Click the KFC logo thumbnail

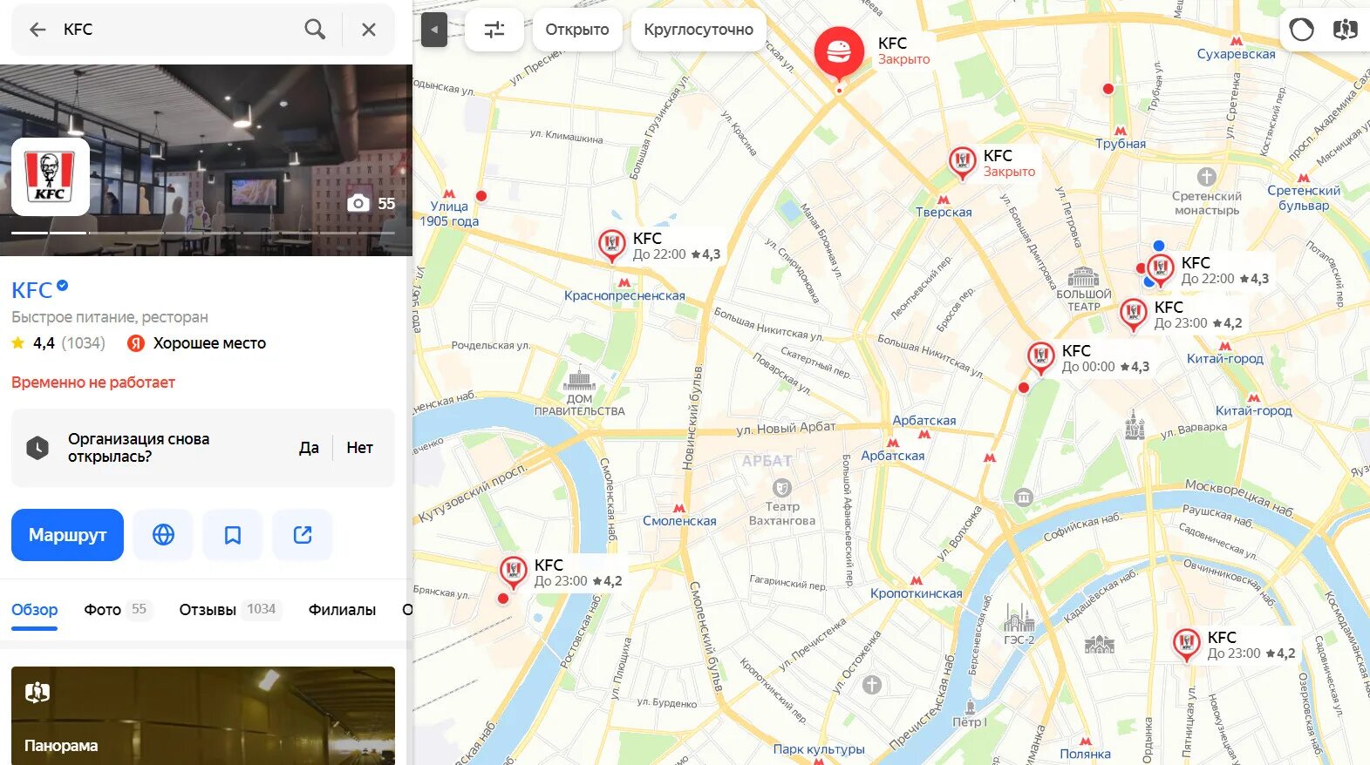51,177
